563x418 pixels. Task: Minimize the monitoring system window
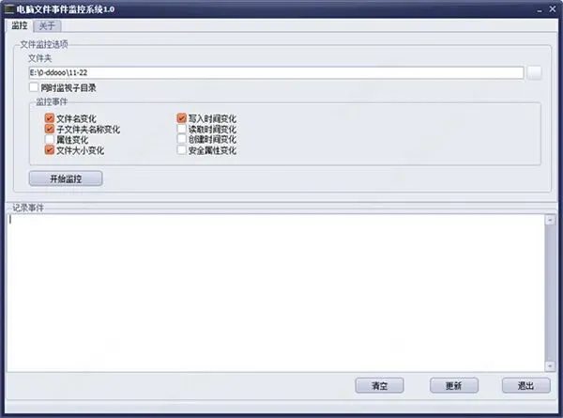pyautogui.click(x=540, y=10)
